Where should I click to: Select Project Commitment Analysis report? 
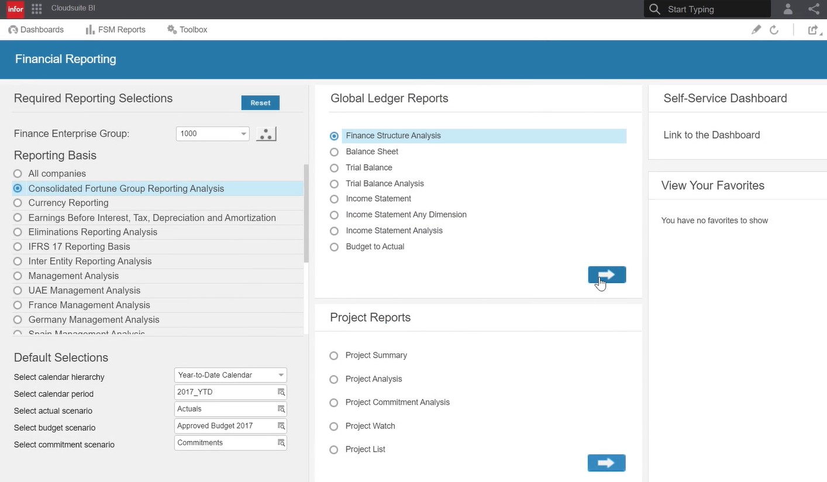pyautogui.click(x=390, y=403)
